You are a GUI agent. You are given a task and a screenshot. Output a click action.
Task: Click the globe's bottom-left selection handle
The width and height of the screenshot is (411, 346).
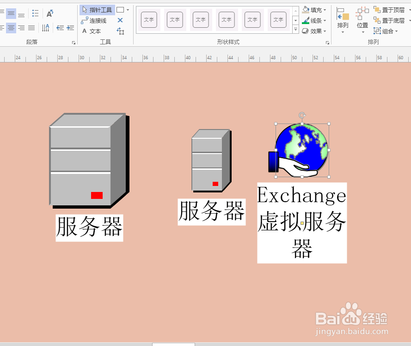coord(276,177)
